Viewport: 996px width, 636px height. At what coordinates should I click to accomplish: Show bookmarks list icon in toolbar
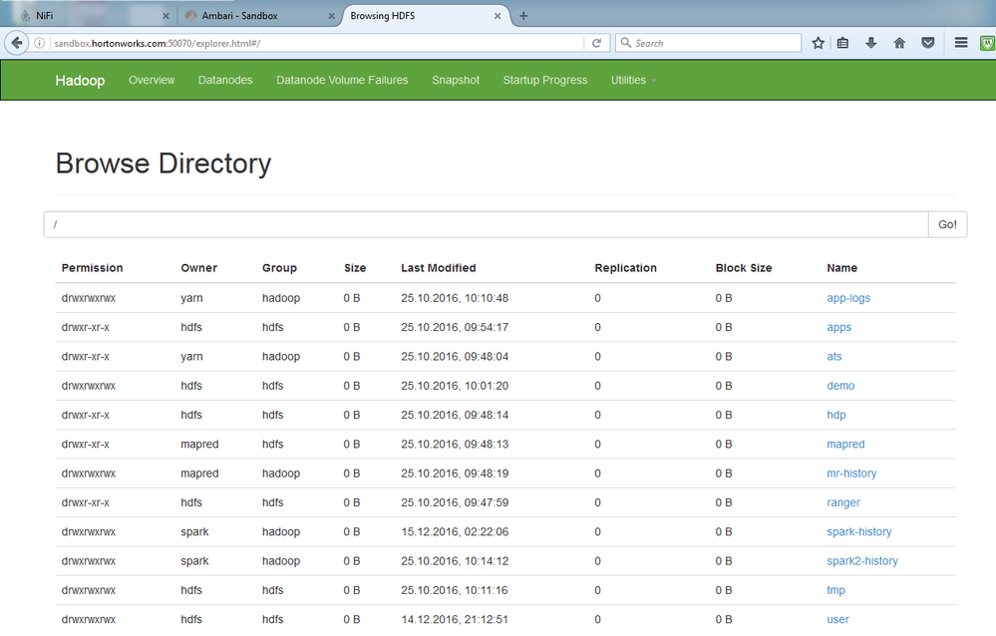click(843, 43)
